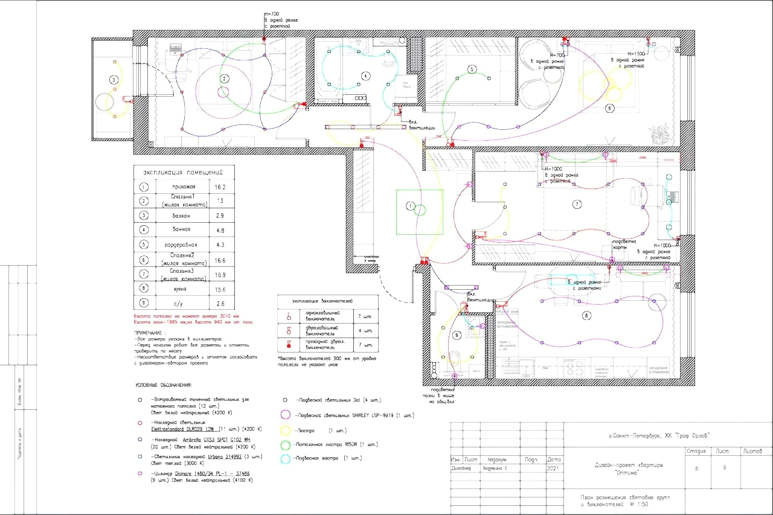The image size is (773, 515).
Task: Select balcony room marker 3 on the plan
Action: pyautogui.click(x=113, y=80)
